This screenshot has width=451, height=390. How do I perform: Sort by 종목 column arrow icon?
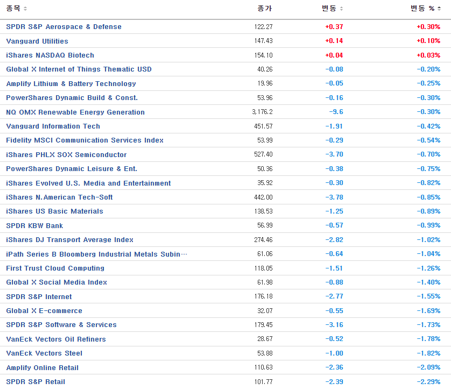coord(25,9)
